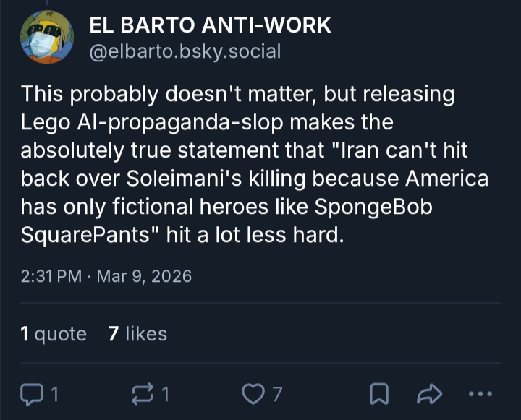Open the @elbarto.bsky.social handle link
This screenshot has height=420, width=521.
185,51
